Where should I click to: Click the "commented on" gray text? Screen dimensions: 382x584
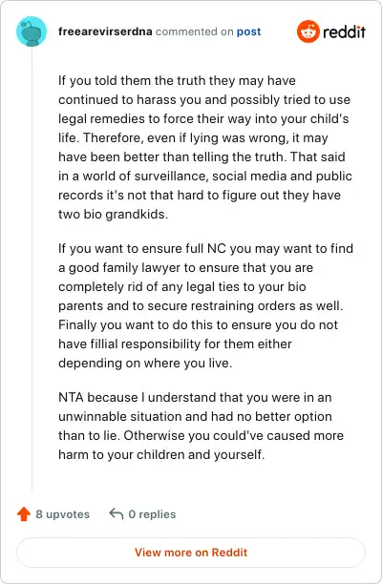pos(194,31)
